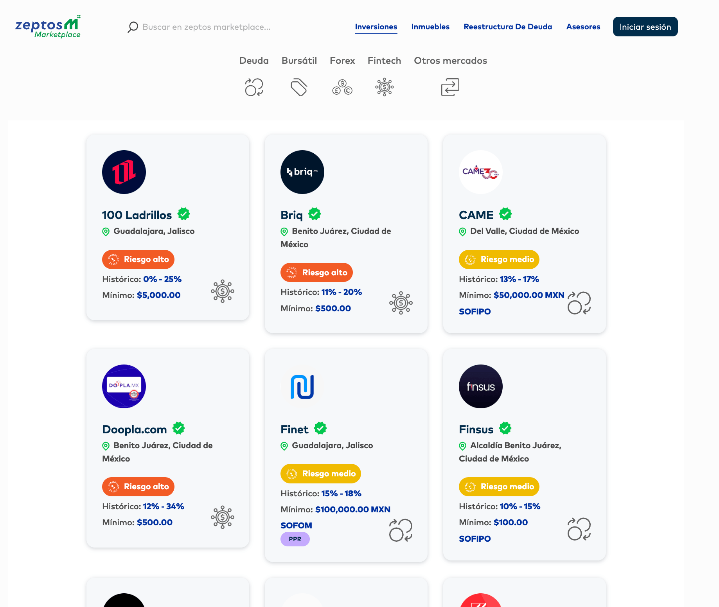Open the CAME title link
This screenshot has width=719, height=607.
[476, 215]
